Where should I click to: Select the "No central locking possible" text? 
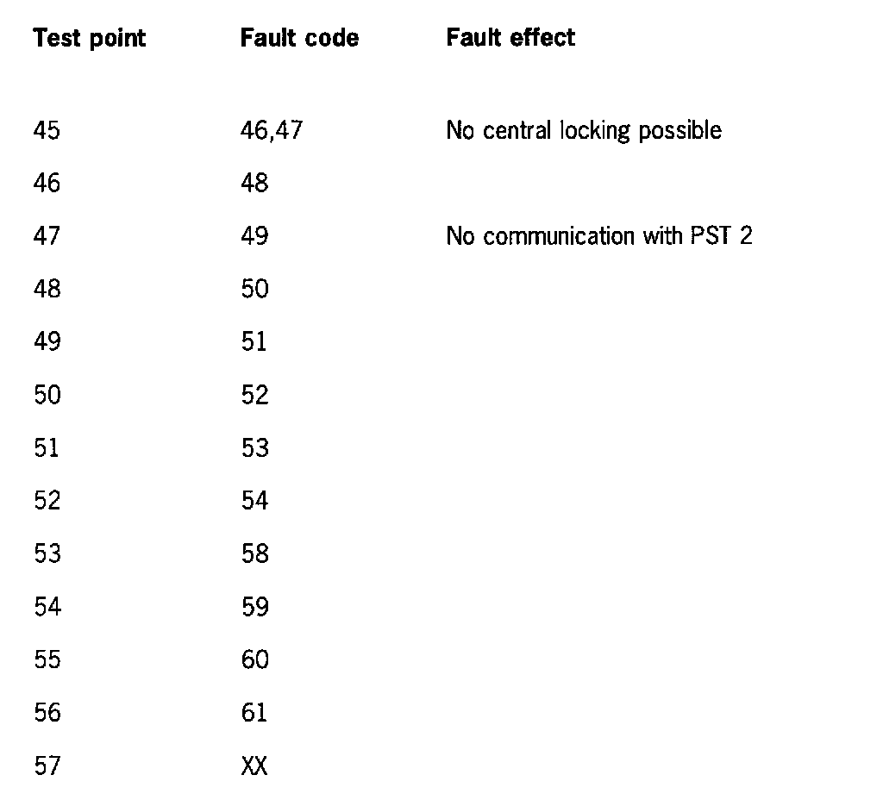pyautogui.click(x=584, y=130)
